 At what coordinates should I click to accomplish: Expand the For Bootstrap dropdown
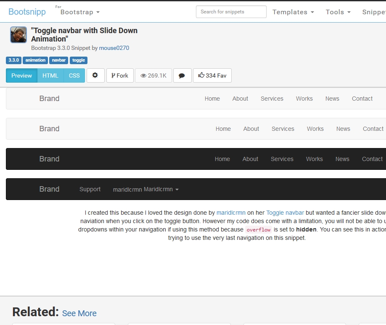pos(80,12)
